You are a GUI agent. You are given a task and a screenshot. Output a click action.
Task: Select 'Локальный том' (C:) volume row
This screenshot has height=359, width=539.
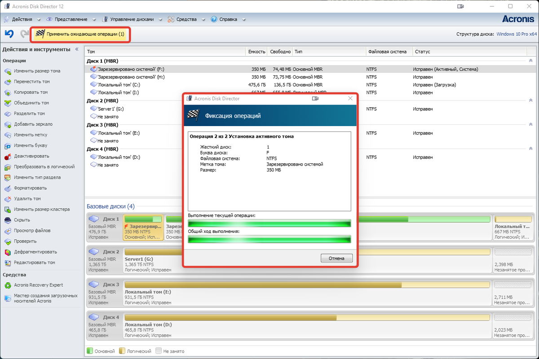point(310,84)
